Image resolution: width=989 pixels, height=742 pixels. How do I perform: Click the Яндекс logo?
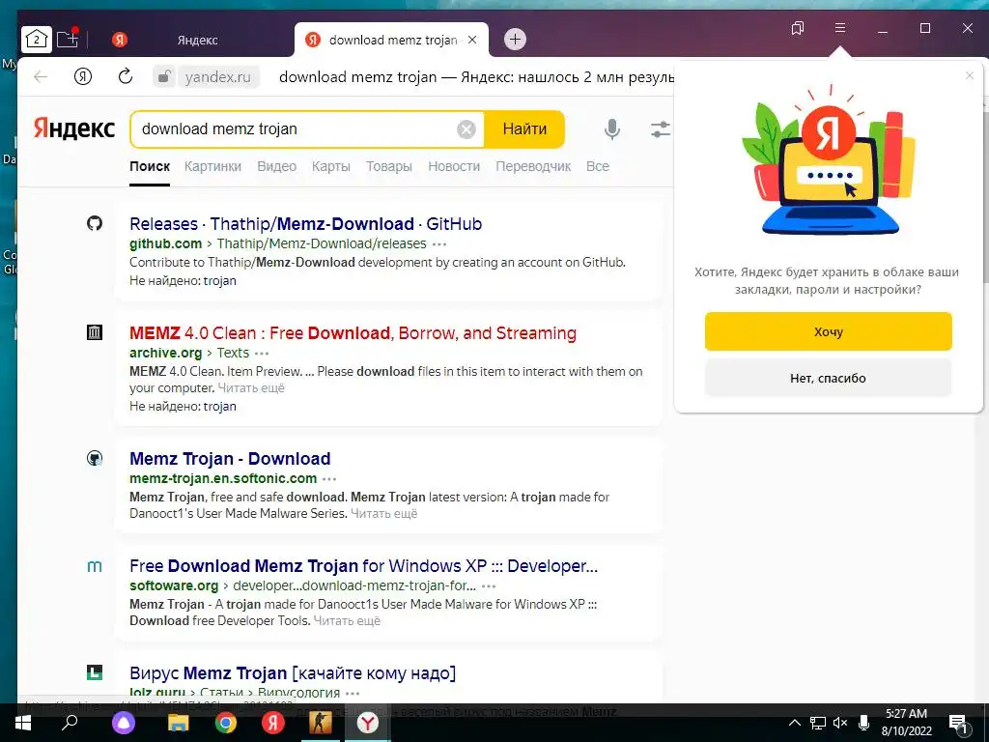click(73, 128)
